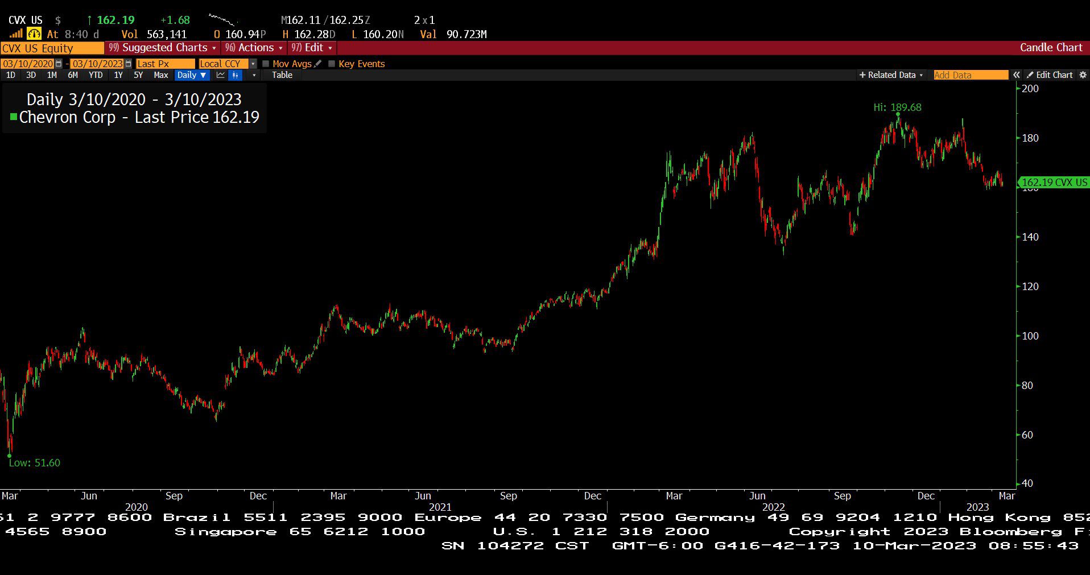Click the green Chevron Corp legend swatch
This screenshot has width=1090, height=575.
pos(14,117)
